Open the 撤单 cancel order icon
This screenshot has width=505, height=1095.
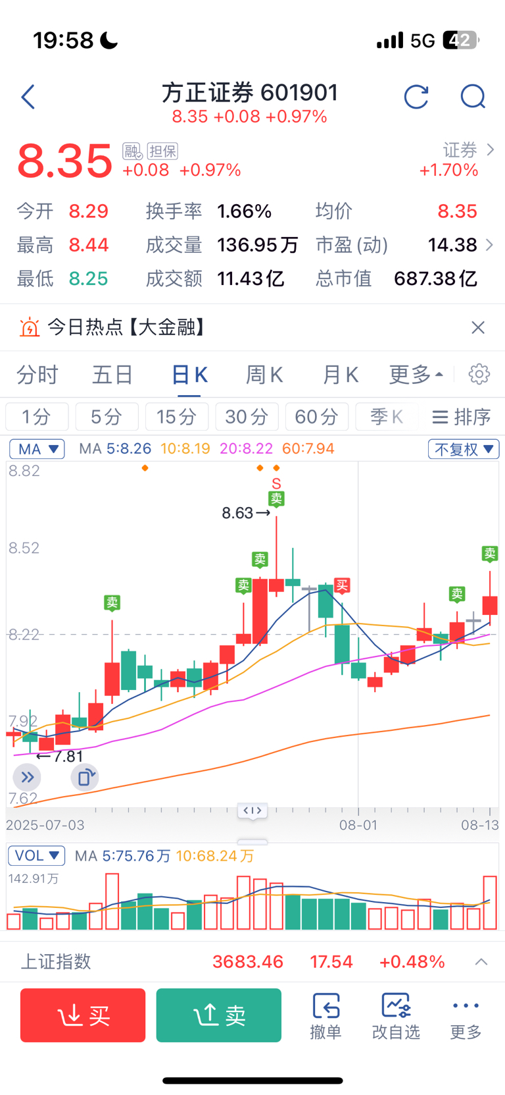point(325,1016)
